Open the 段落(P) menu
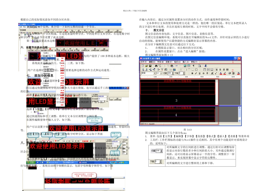 pos(169,62)
